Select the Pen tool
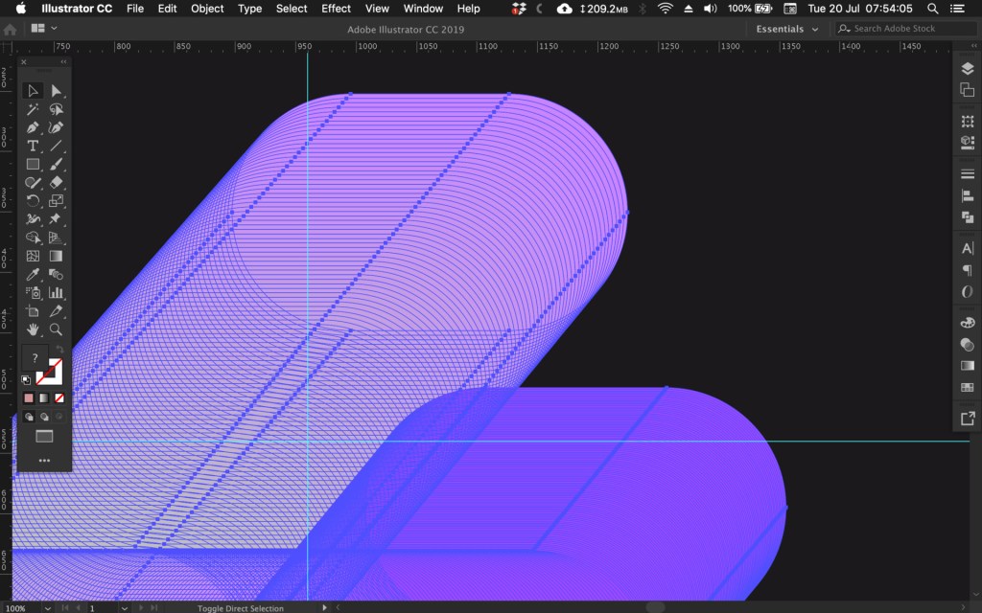The height and width of the screenshot is (613, 982). point(33,127)
